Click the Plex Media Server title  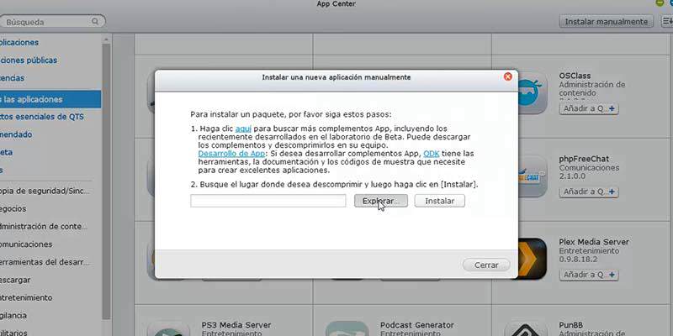[x=594, y=242]
